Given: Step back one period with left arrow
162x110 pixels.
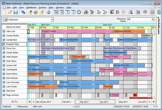Looking at the screenshot, I should click(x=33, y=102).
